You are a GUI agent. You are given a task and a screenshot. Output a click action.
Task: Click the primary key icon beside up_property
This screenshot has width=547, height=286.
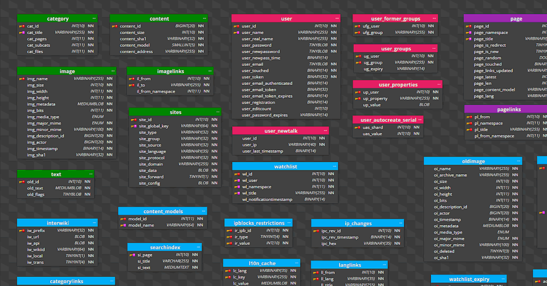(x=357, y=98)
